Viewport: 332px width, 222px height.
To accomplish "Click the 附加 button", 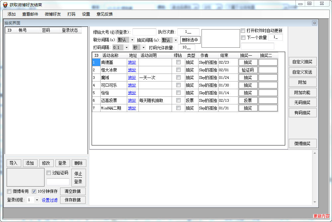I will point(302,82).
